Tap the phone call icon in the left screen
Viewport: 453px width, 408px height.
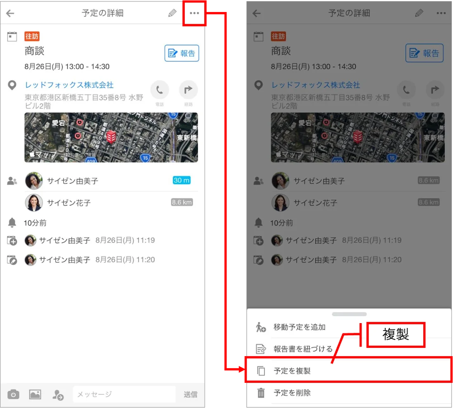pyautogui.click(x=160, y=90)
